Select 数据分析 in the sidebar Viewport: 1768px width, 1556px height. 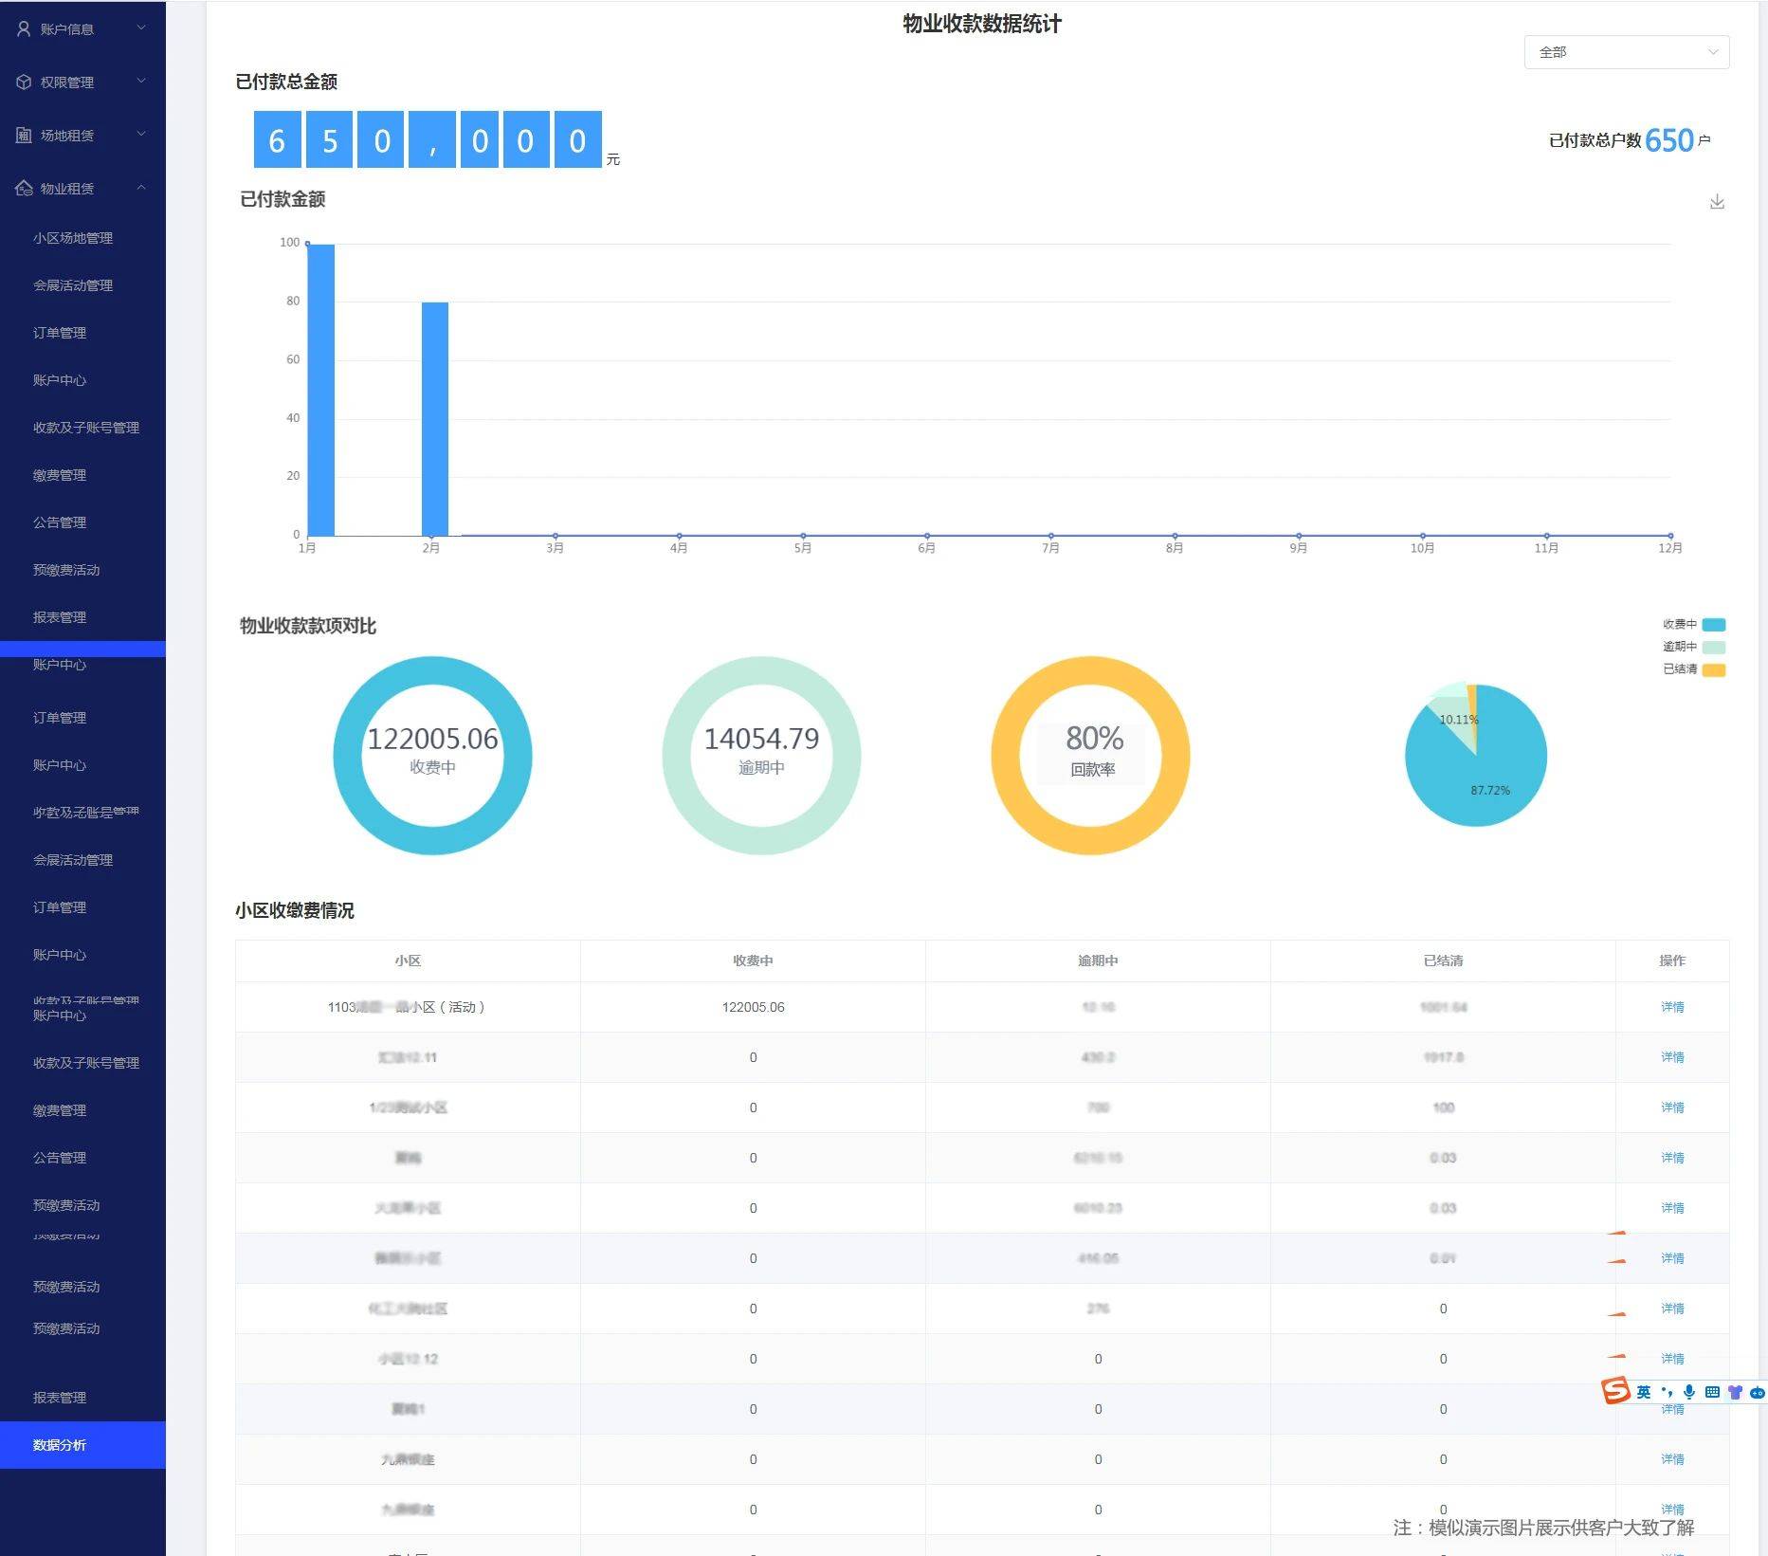(60, 1445)
